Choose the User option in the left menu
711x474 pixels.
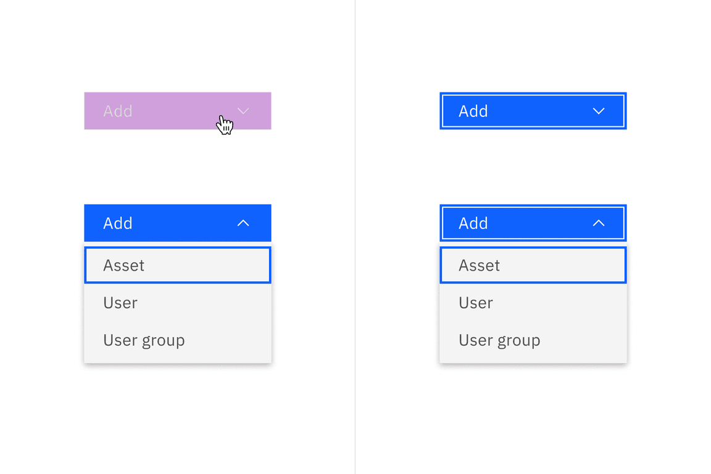(177, 303)
